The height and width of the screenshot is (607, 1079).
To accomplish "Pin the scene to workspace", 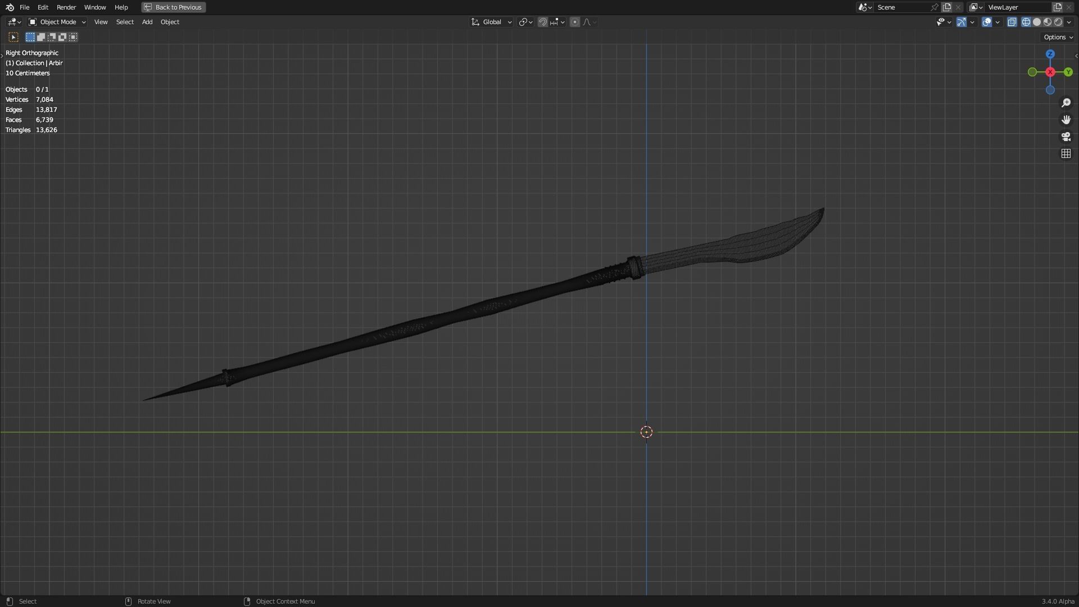I will 935,7.
